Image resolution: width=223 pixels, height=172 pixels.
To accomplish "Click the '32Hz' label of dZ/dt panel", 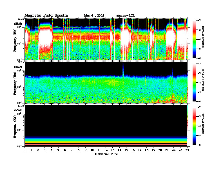I will (21, 106).
